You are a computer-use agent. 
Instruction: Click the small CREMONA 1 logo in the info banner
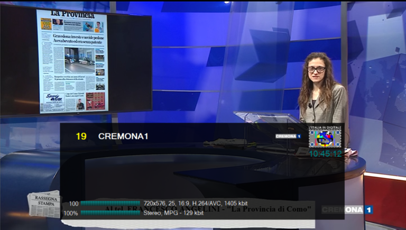pyautogui.click(x=288, y=136)
